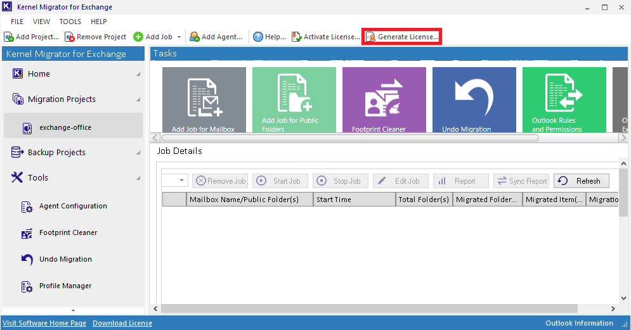The width and height of the screenshot is (631, 330).
Task: Collapse the Home section arrow
Action: 138,74
